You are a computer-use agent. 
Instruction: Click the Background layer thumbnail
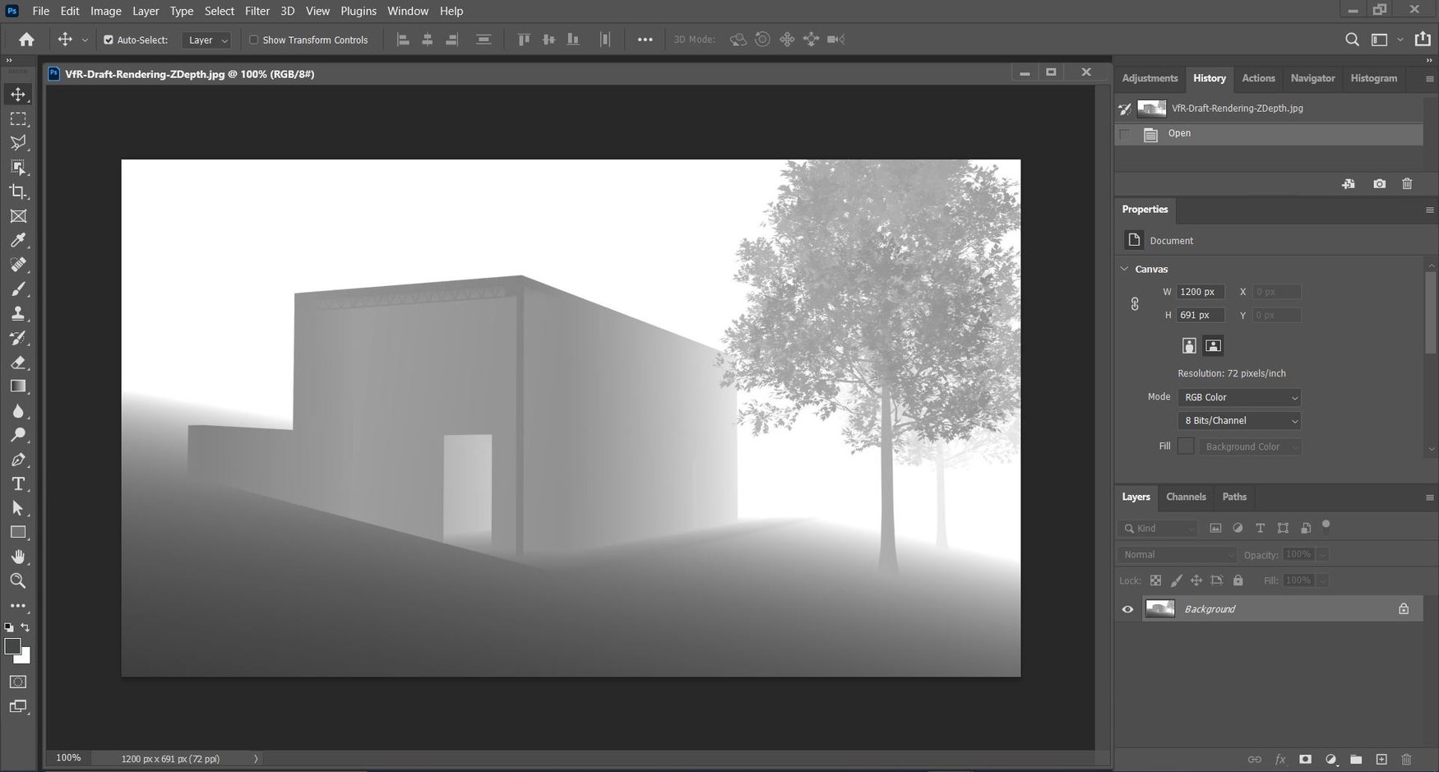point(1159,608)
